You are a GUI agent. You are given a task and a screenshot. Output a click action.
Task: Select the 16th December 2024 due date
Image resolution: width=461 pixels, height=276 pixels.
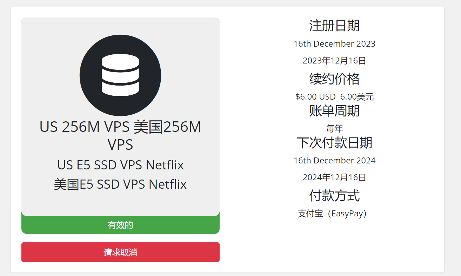coord(334,161)
